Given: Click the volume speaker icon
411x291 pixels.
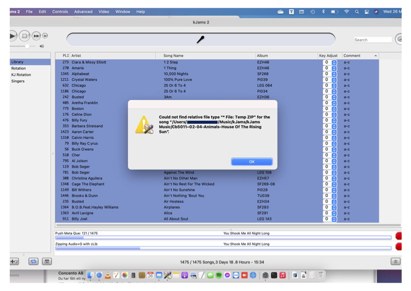Looking at the screenshot, I should [x=42, y=46].
